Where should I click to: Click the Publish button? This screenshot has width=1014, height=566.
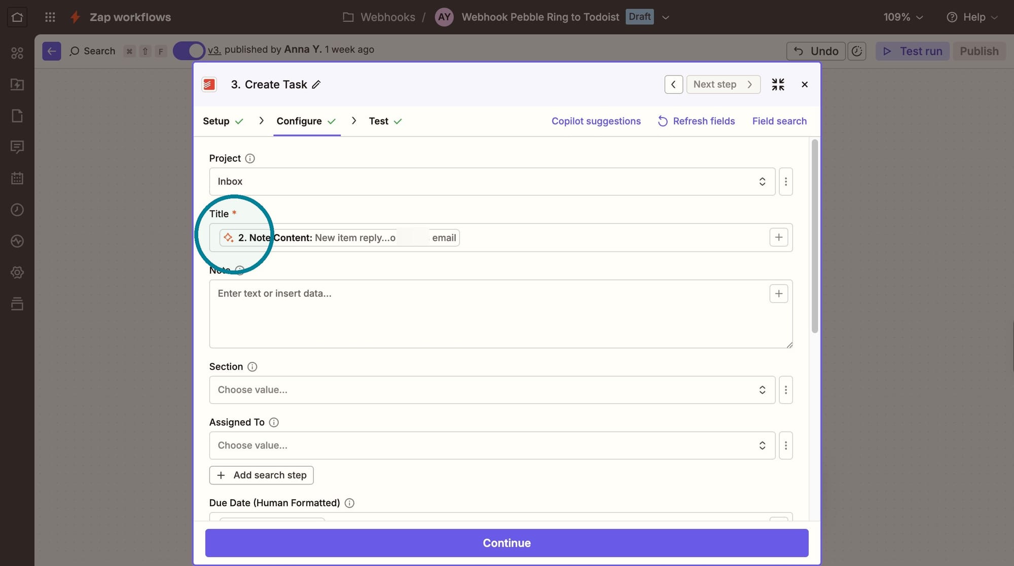[979, 51]
